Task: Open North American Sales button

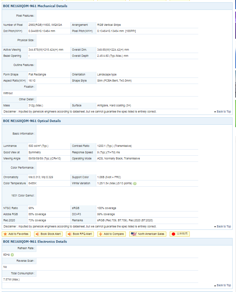Action: pos(148,234)
